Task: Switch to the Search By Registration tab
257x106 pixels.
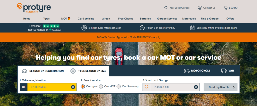Action: 43,71
